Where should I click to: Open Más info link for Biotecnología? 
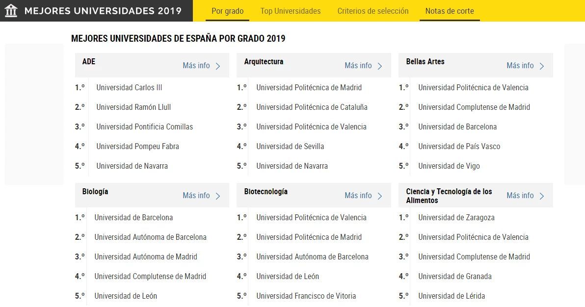click(x=358, y=196)
